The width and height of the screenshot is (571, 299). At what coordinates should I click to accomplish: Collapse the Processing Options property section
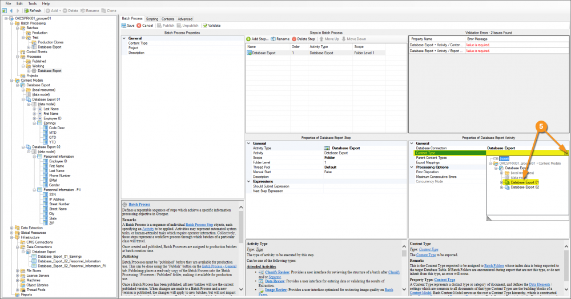(x=412, y=167)
